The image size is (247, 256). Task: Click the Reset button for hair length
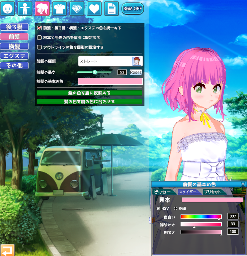pos(136,72)
